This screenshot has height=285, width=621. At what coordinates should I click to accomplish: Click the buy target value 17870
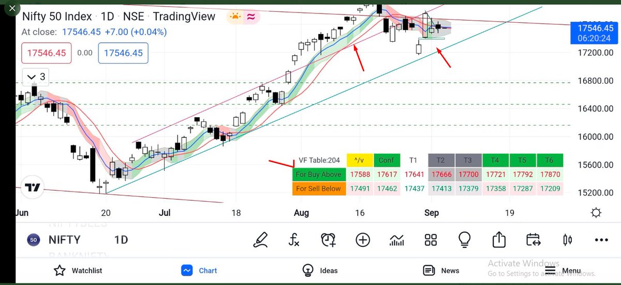tap(550, 175)
